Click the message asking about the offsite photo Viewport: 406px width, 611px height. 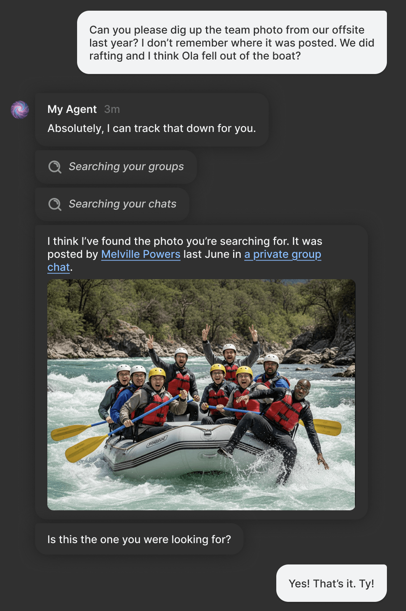click(x=232, y=43)
